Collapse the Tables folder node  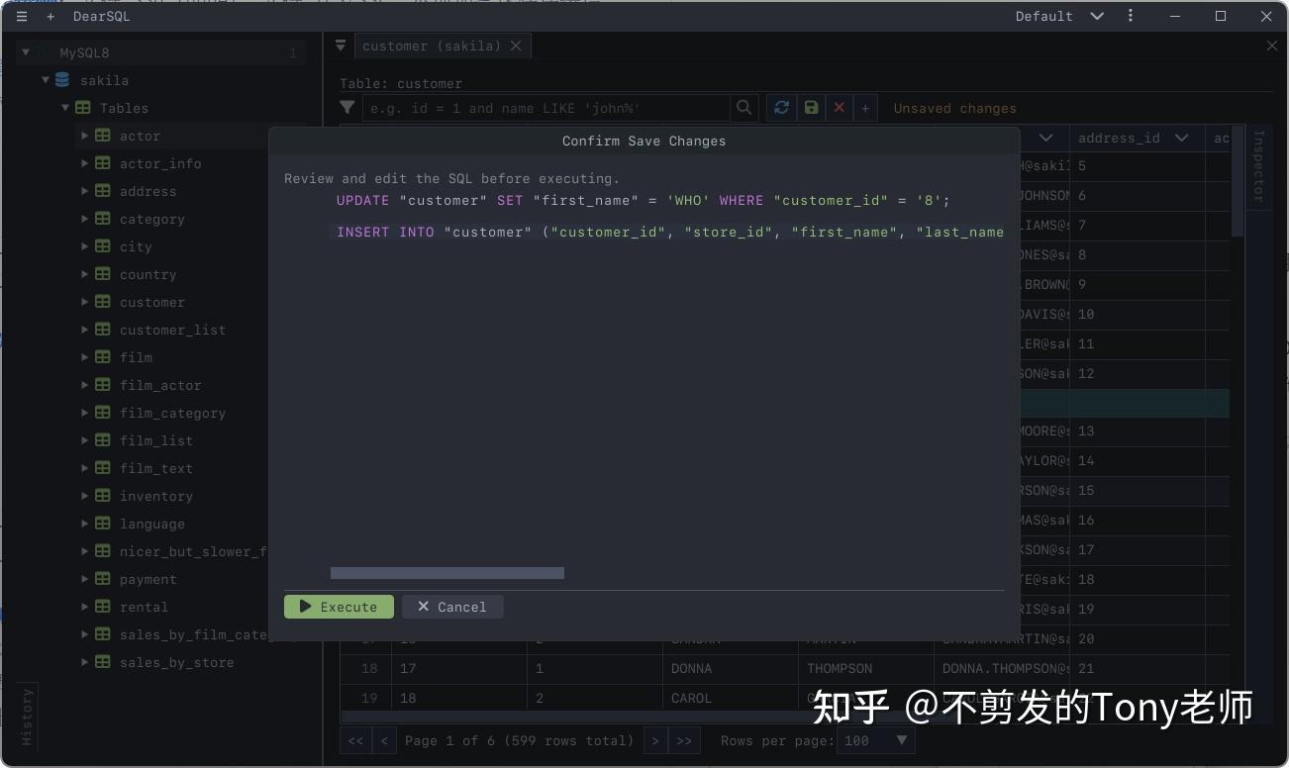[65, 108]
